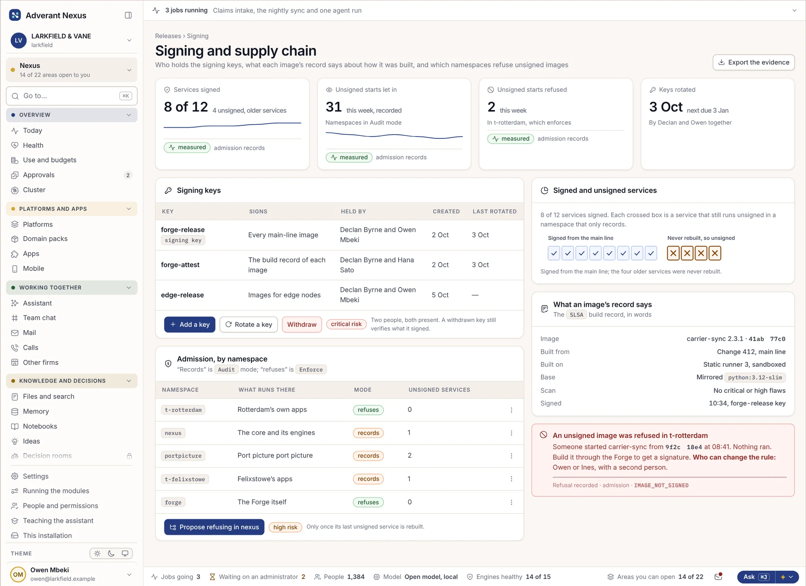Screen dimensions: 806x586
Task: Click Add a key button
Action: 190,324
